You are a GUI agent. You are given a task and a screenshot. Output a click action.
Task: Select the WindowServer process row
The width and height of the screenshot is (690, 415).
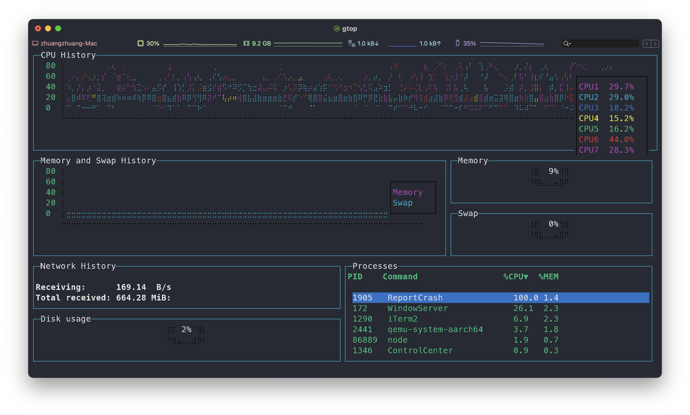point(500,308)
